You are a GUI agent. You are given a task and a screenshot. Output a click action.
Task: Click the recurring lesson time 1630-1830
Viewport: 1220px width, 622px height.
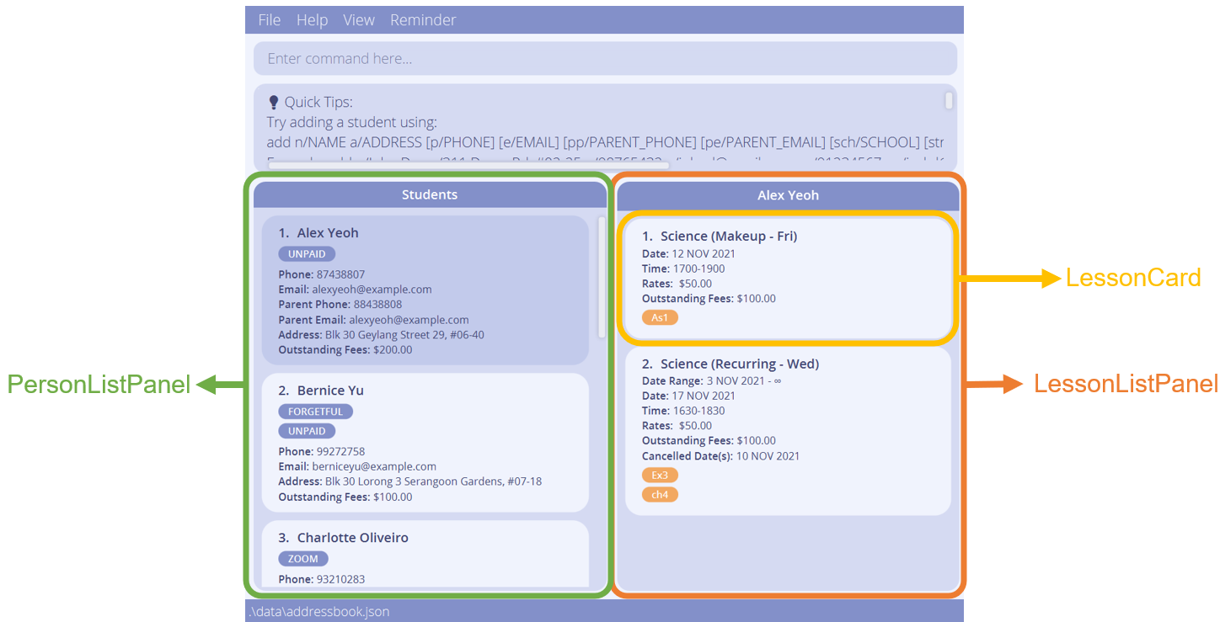pyautogui.click(x=698, y=412)
